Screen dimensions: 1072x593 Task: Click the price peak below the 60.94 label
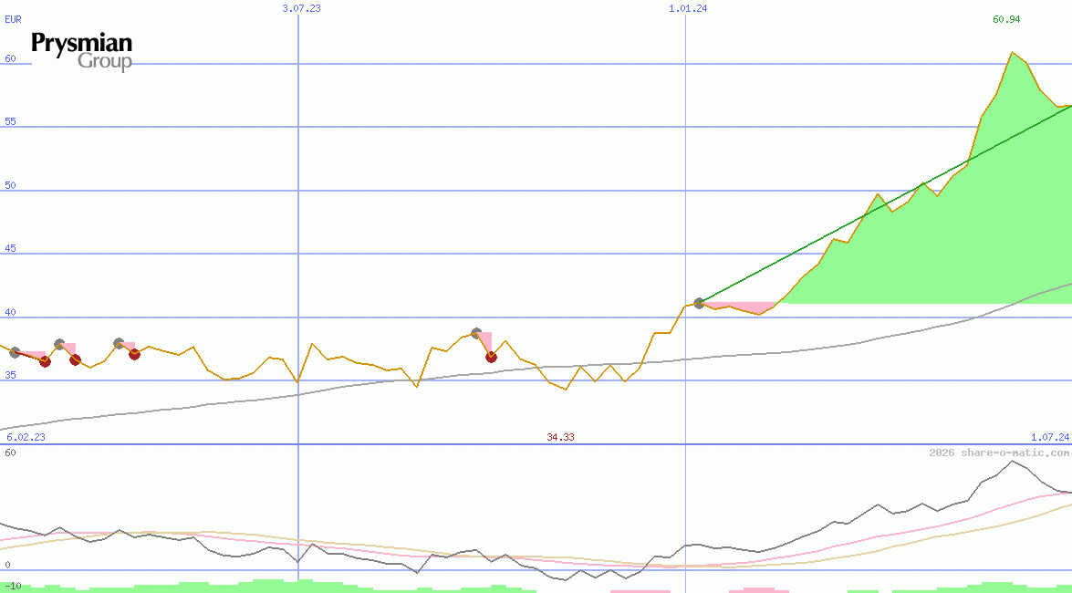[1012, 53]
